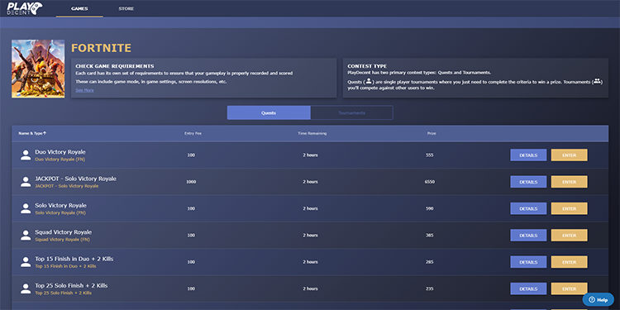The image size is (620, 310).
Task: Click the 590 prize value
Action: tap(429, 208)
